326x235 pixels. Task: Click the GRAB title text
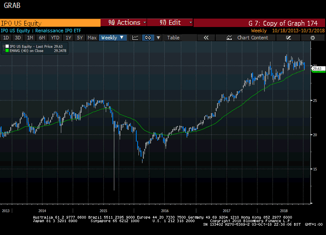coord(12,6)
